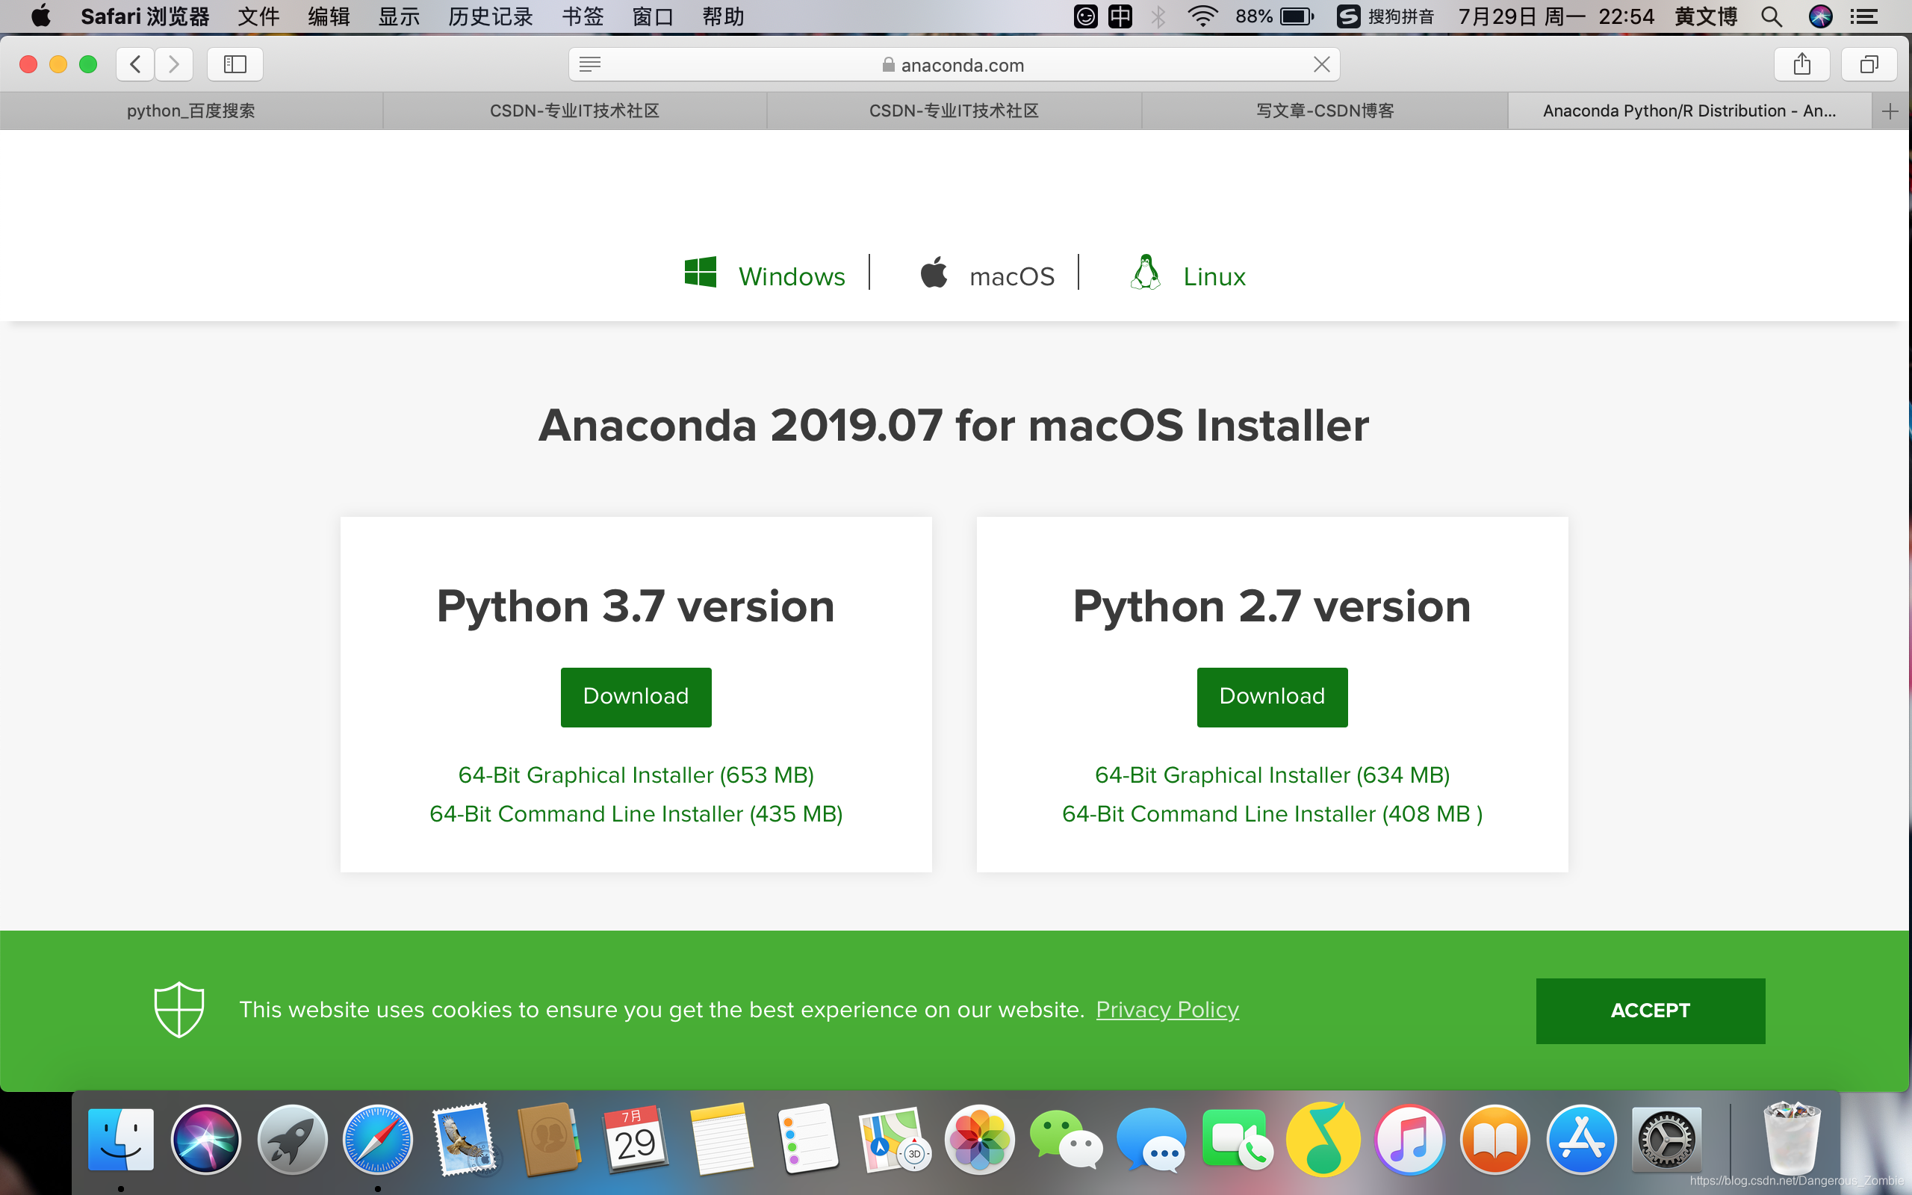
Task: Open the Share menu icon
Action: [x=1801, y=64]
